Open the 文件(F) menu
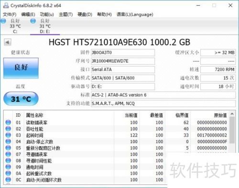Image resolution: width=239 pixels, height=188 pixels. pos(10,14)
